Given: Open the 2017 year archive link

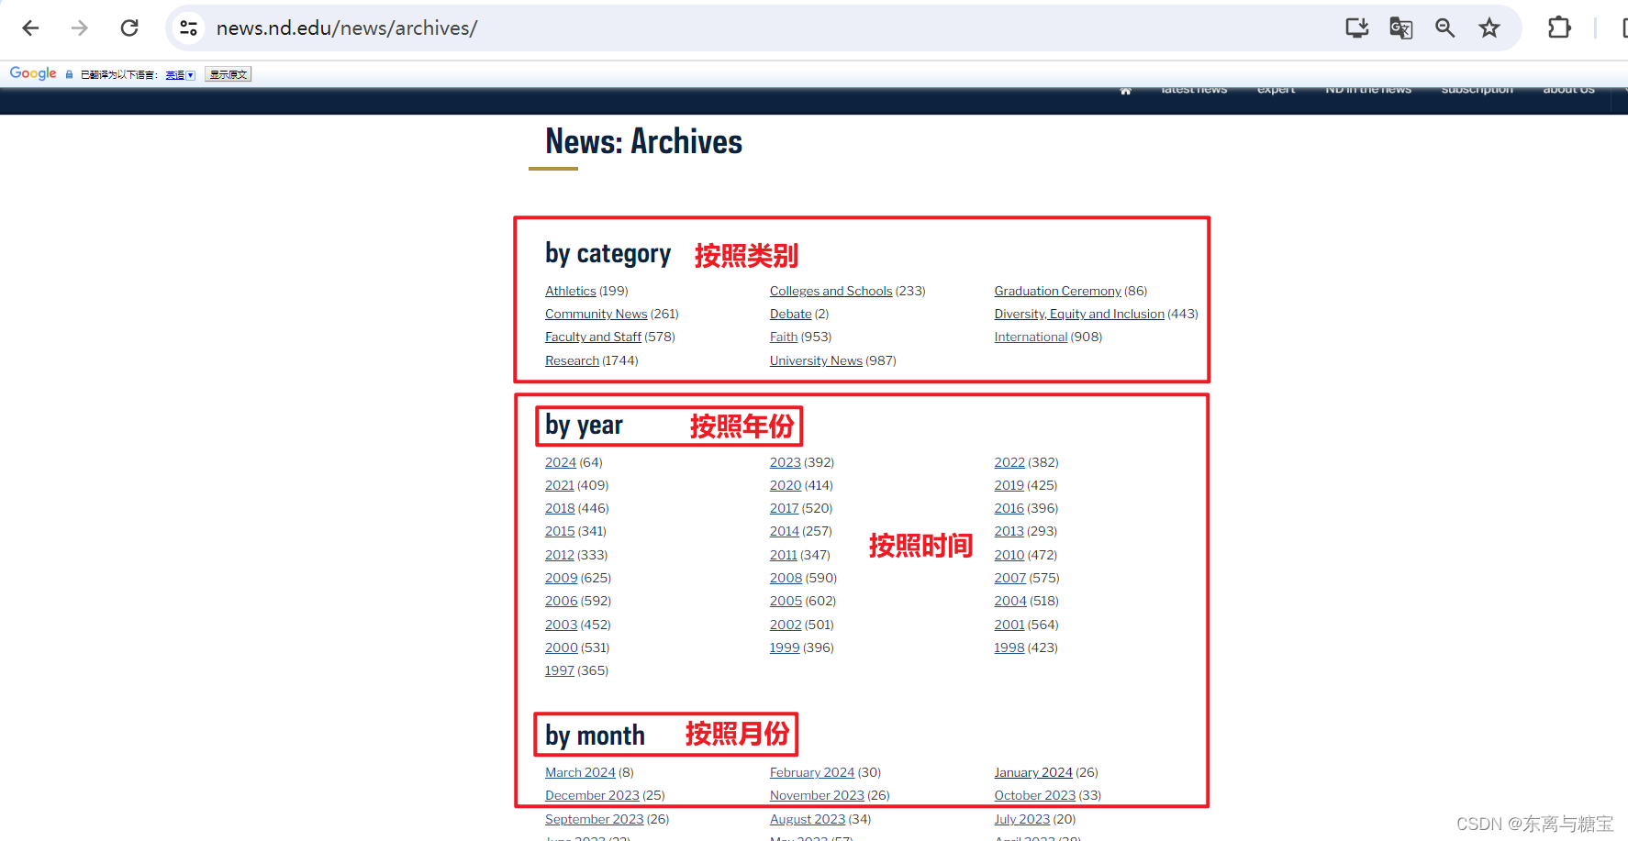Looking at the screenshot, I should (785, 508).
